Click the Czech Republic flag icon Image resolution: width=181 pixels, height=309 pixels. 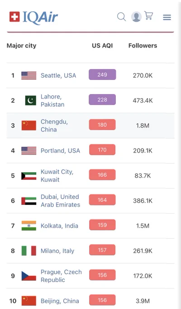click(x=29, y=276)
